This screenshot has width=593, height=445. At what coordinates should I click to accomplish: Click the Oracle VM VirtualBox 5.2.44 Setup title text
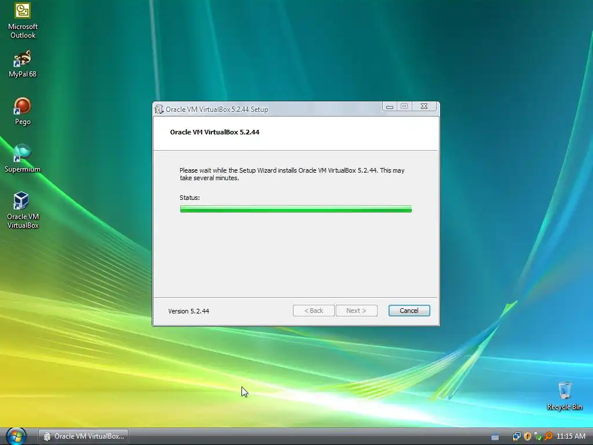[x=217, y=110]
